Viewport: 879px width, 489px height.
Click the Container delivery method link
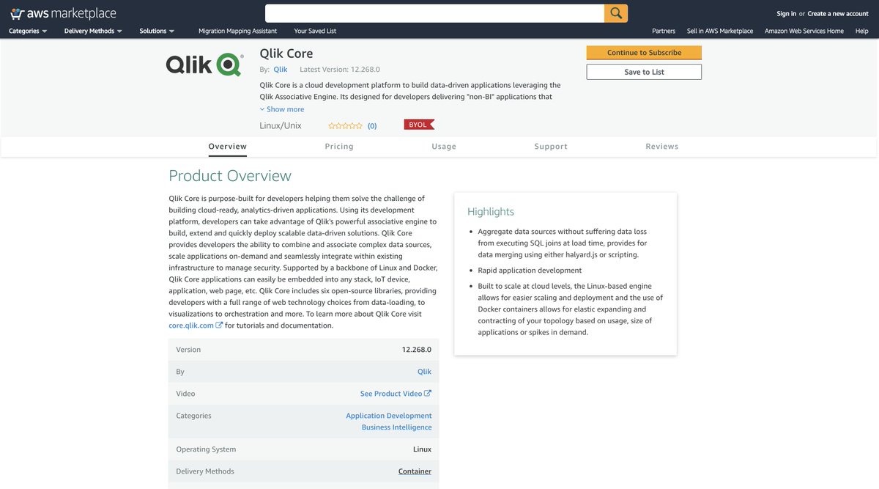click(415, 471)
